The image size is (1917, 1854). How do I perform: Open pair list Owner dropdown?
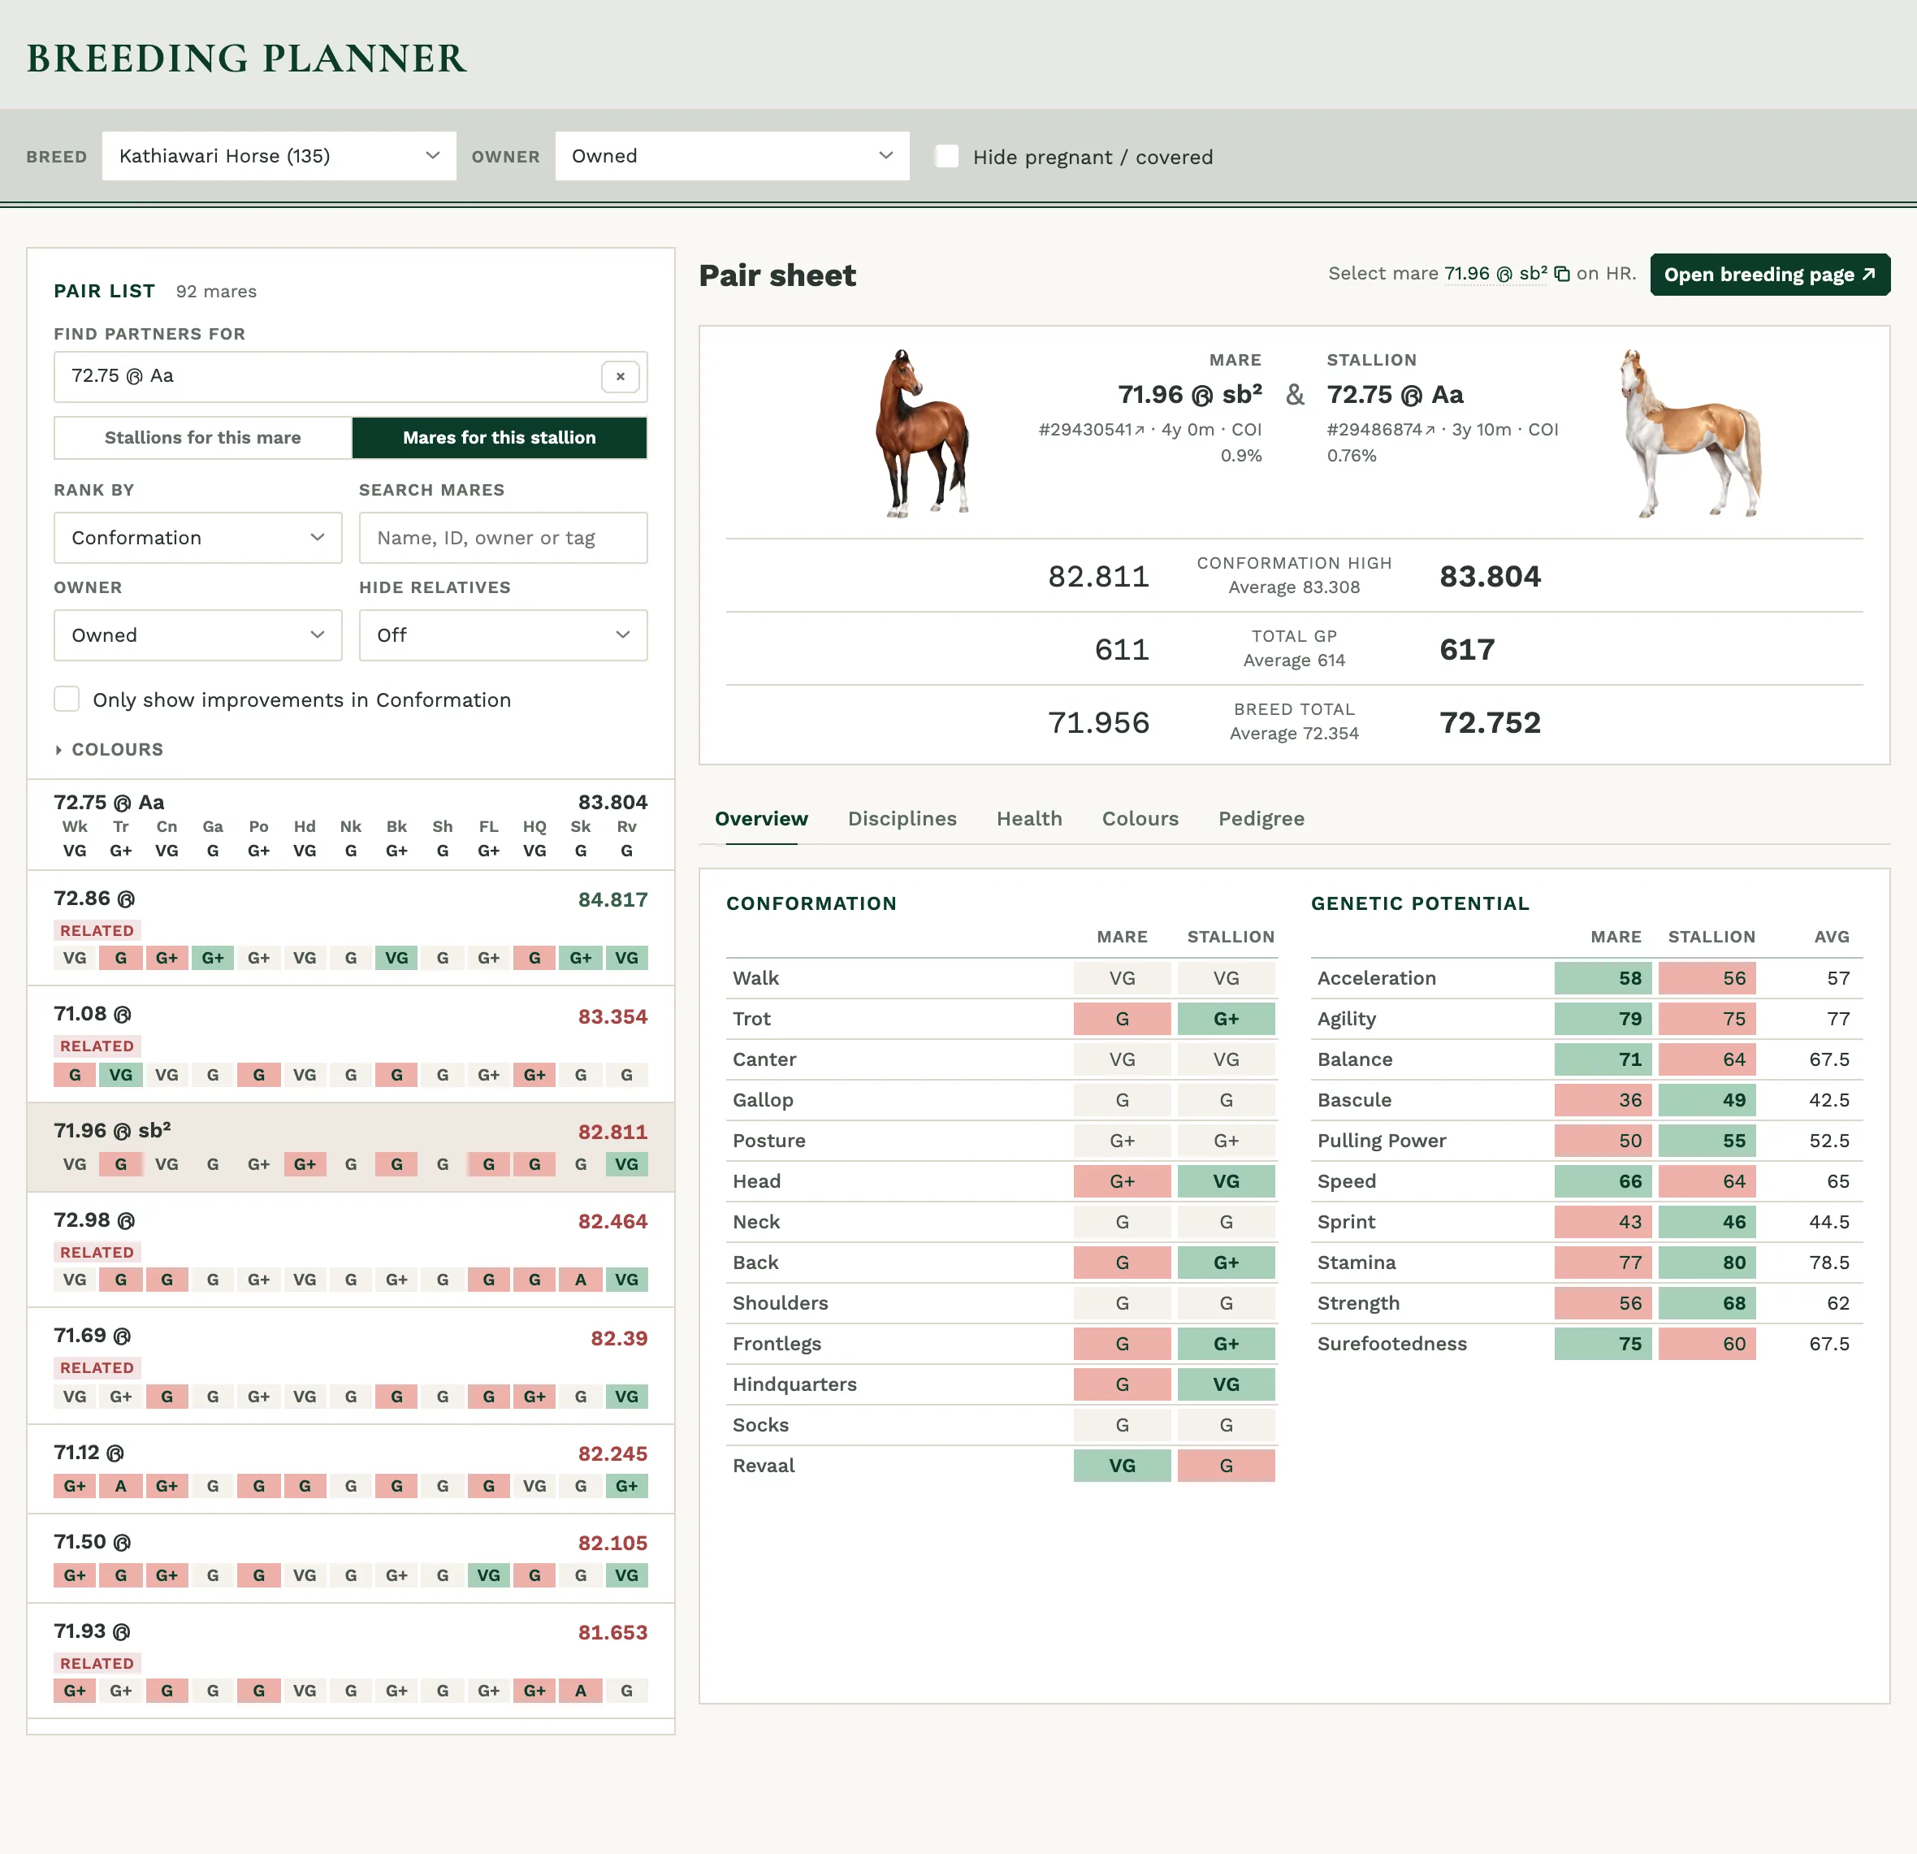click(197, 636)
